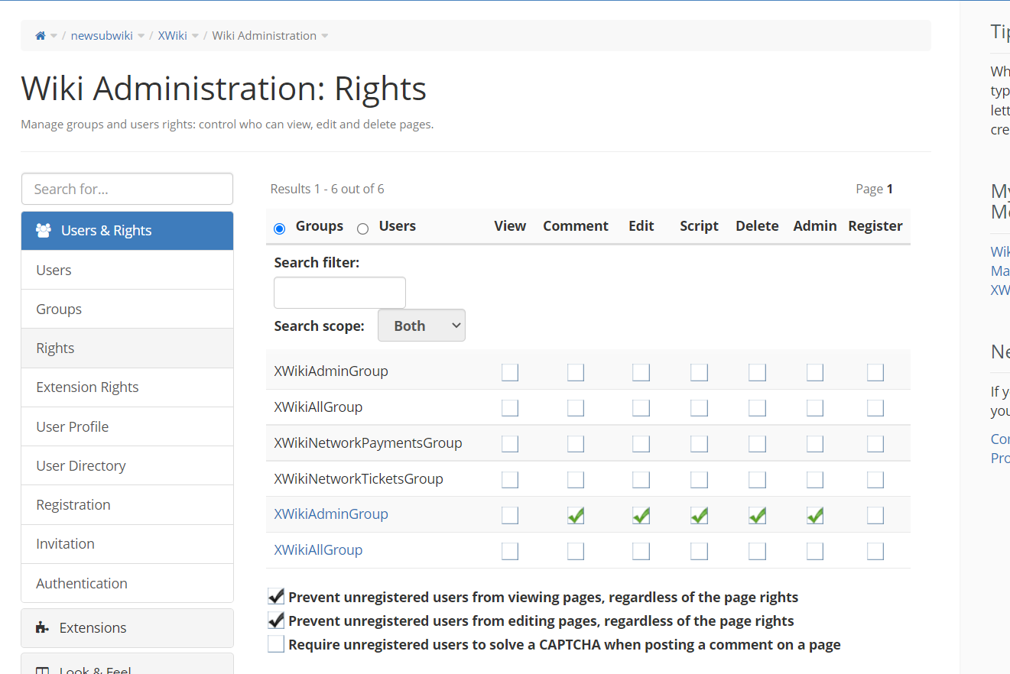Image resolution: width=1010 pixels, height=674 pixels.
Task: Toggle Comment for XWikiNetworkPaymentsGroup
Action: [x=576, y=443]
